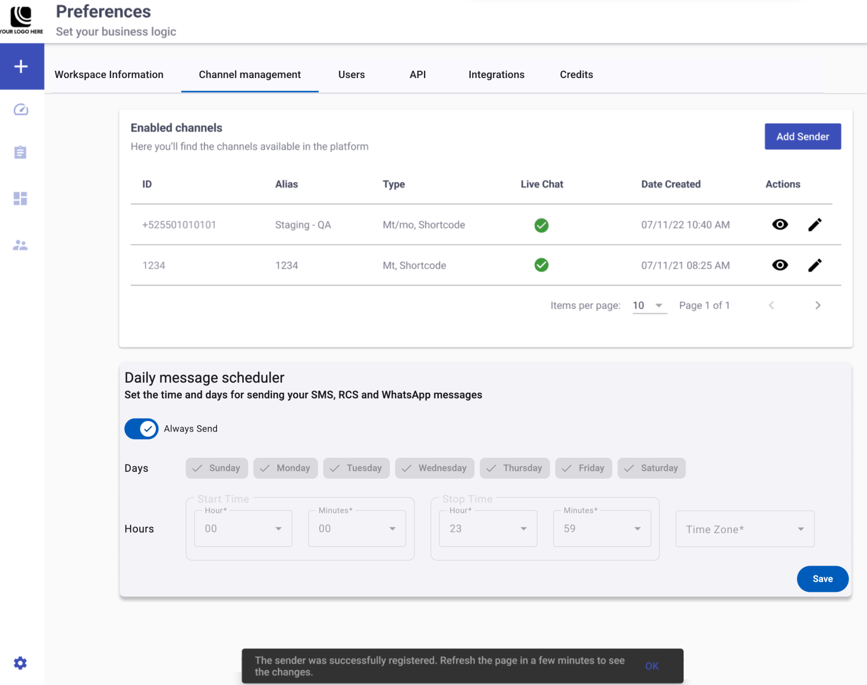
Task: Open the settings gear in sidebar
Action: click(x=20, y=663)
